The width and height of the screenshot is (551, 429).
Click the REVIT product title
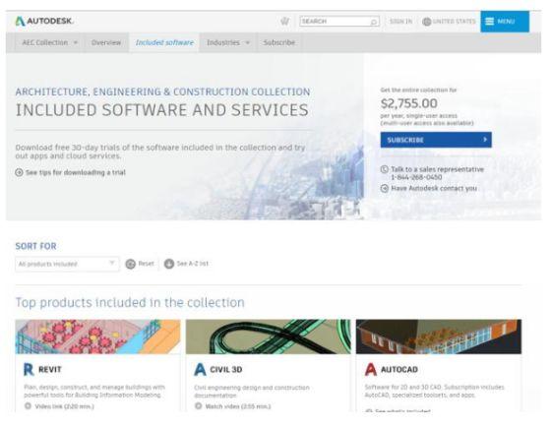(x=50, y=370)
